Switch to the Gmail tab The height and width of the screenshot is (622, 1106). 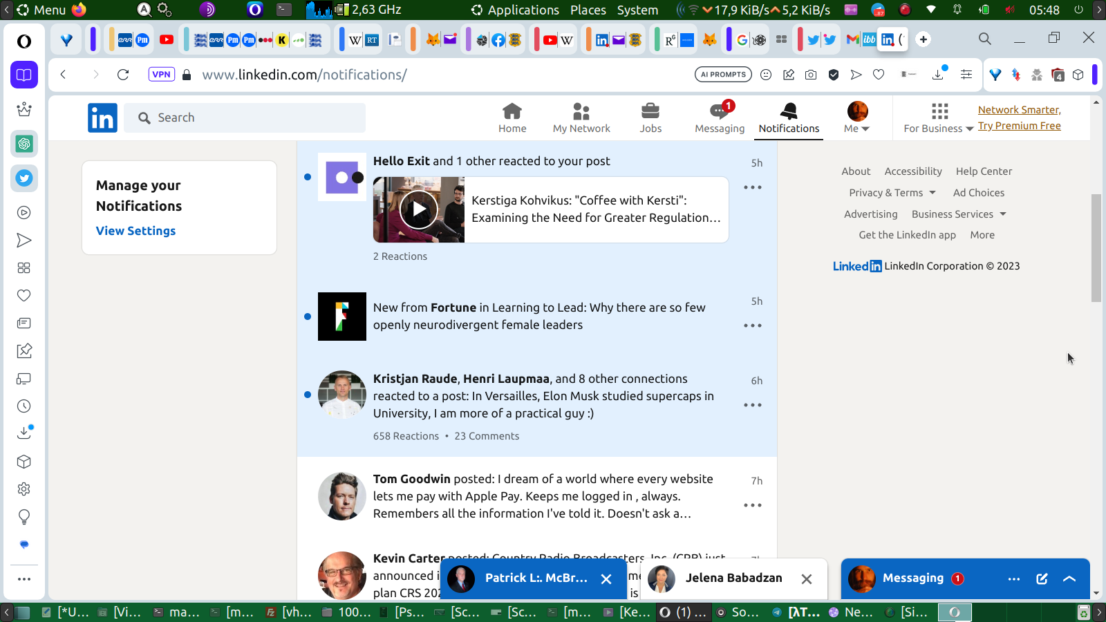pos(853,39)
